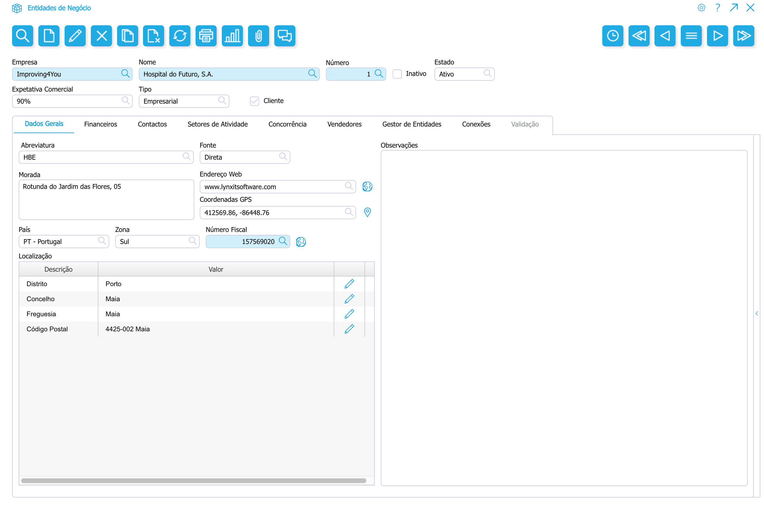
Task: Create a new record with document icon
Action: pyautogui.click(x=49, y=36)
